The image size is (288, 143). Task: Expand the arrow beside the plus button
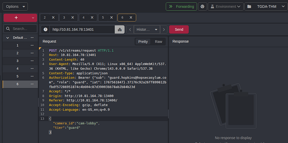click(x=33, y=18)
